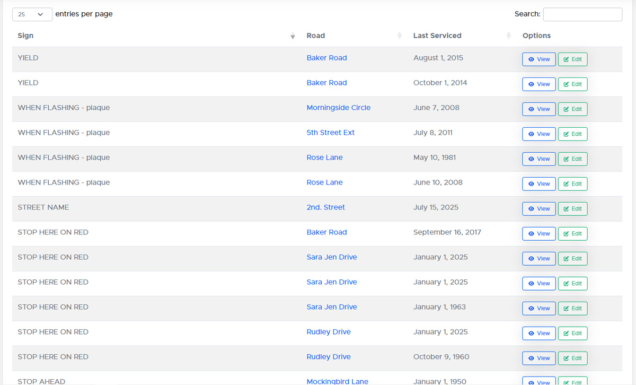Click the edit pencil icon for the January 1, 1963 row

[566, 309]
